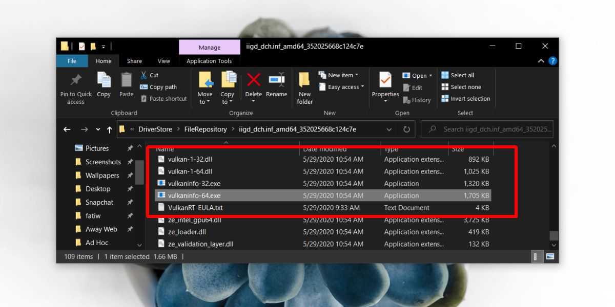The height and width of the screenshot is (307, 615).
Task: Select the VulkanRT-EULA.txt file
Action: point(195,208)
